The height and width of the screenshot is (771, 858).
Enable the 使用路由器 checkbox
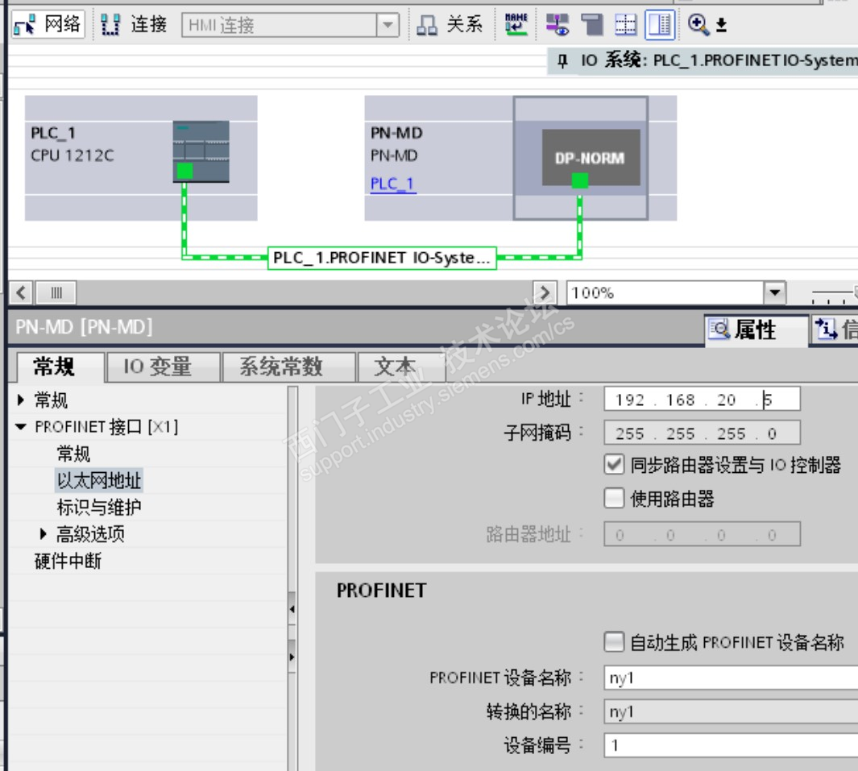[614, 499]
